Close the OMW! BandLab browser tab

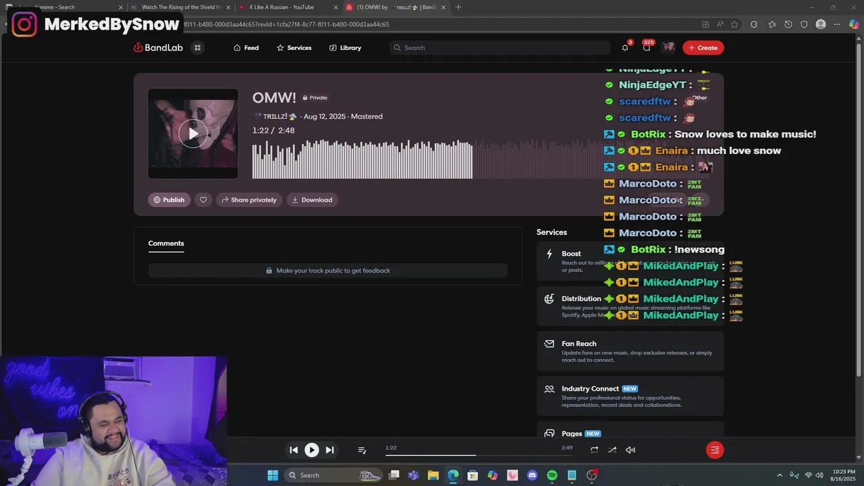pyautogui.click(x=444, y=7)
